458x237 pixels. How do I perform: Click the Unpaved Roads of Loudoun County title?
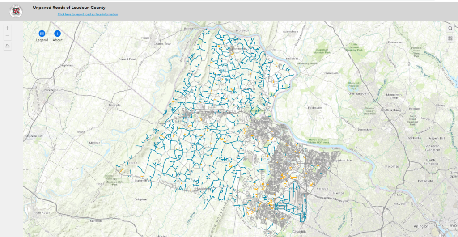pyautogui.click(x=69, y=8)
